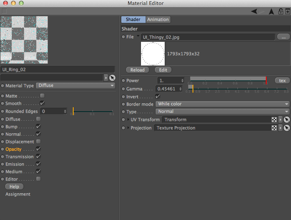Switch to the Animation tab
The image size is (291, 220).
pos(158,19)
